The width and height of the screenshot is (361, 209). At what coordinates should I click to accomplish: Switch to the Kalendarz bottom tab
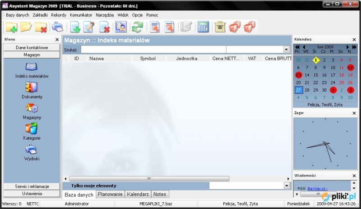[x=138, y=194]
